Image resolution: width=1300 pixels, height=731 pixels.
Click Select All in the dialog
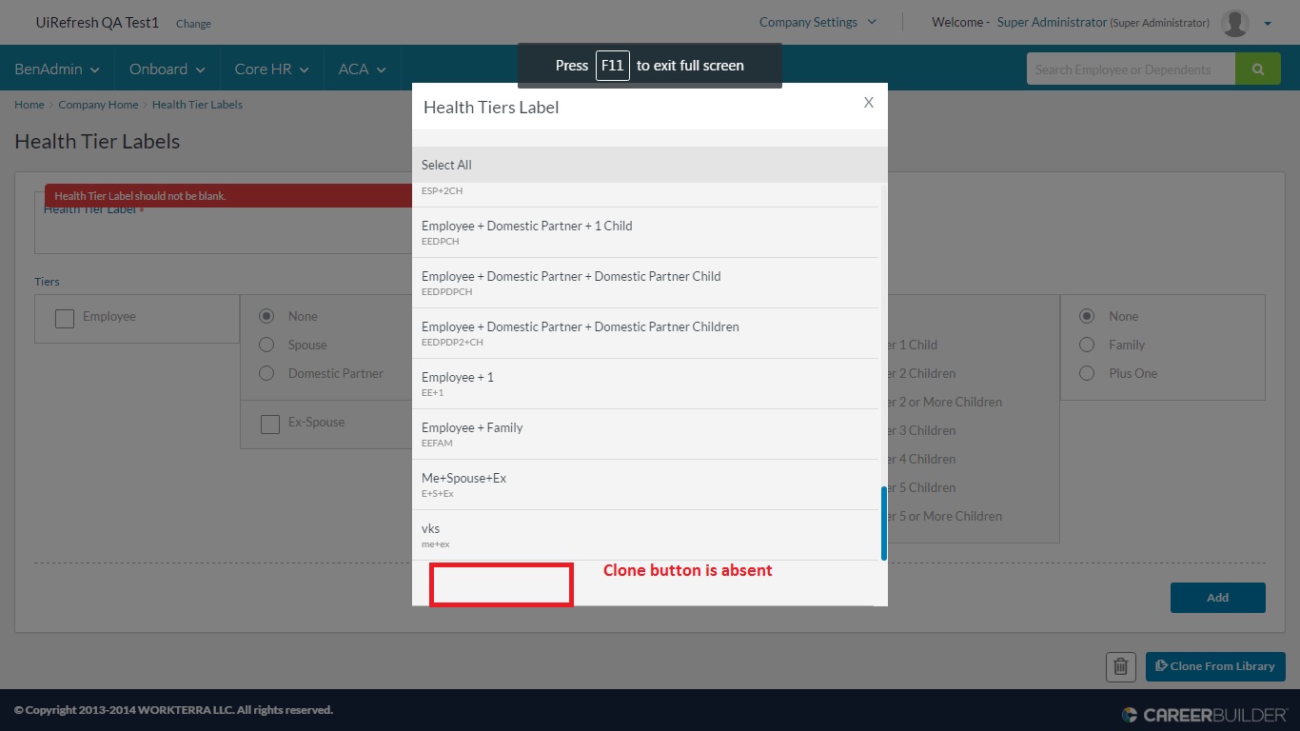pyautogui.click(x=650, y=165)
